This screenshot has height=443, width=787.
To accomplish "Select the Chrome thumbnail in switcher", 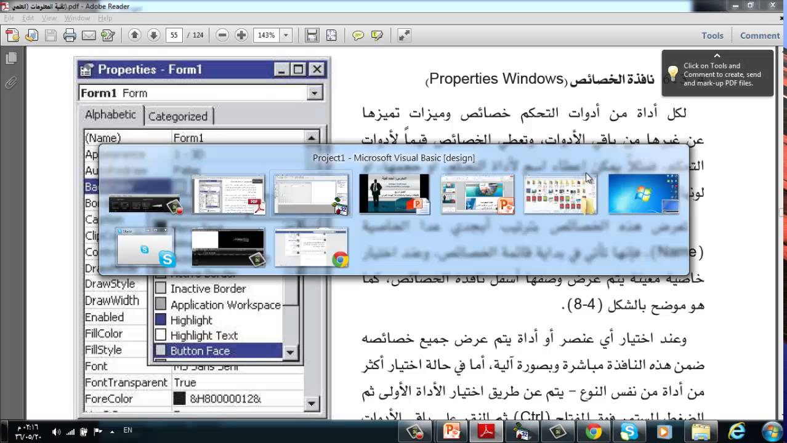I will (312, 247).
